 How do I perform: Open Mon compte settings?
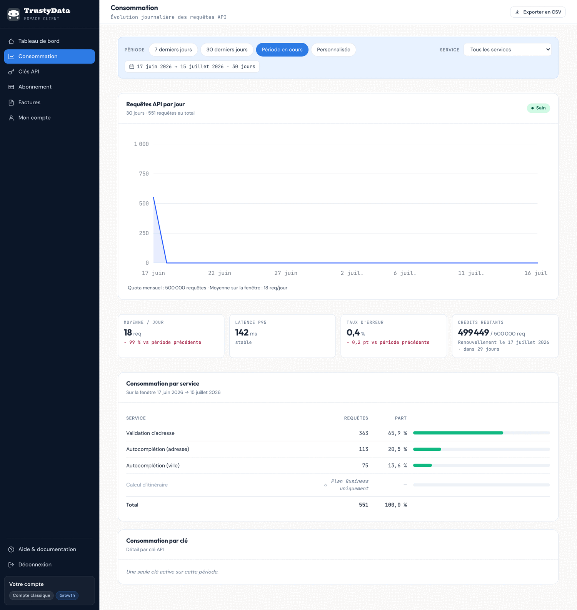point(49,118)
